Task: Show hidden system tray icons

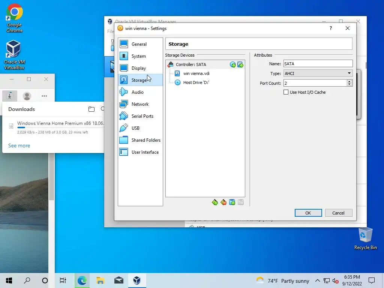Action: point(317,280)
